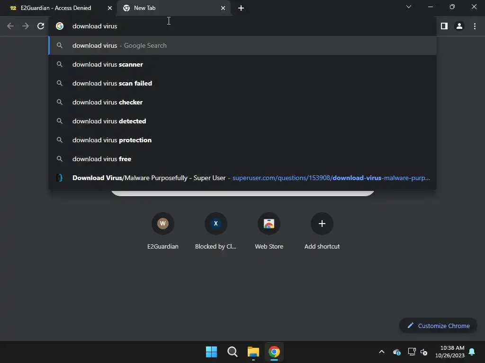This screenshot has height=363, width=485.
Task: Choose 'download virus scanner' suggestion
Action: (x=242, y=64)
